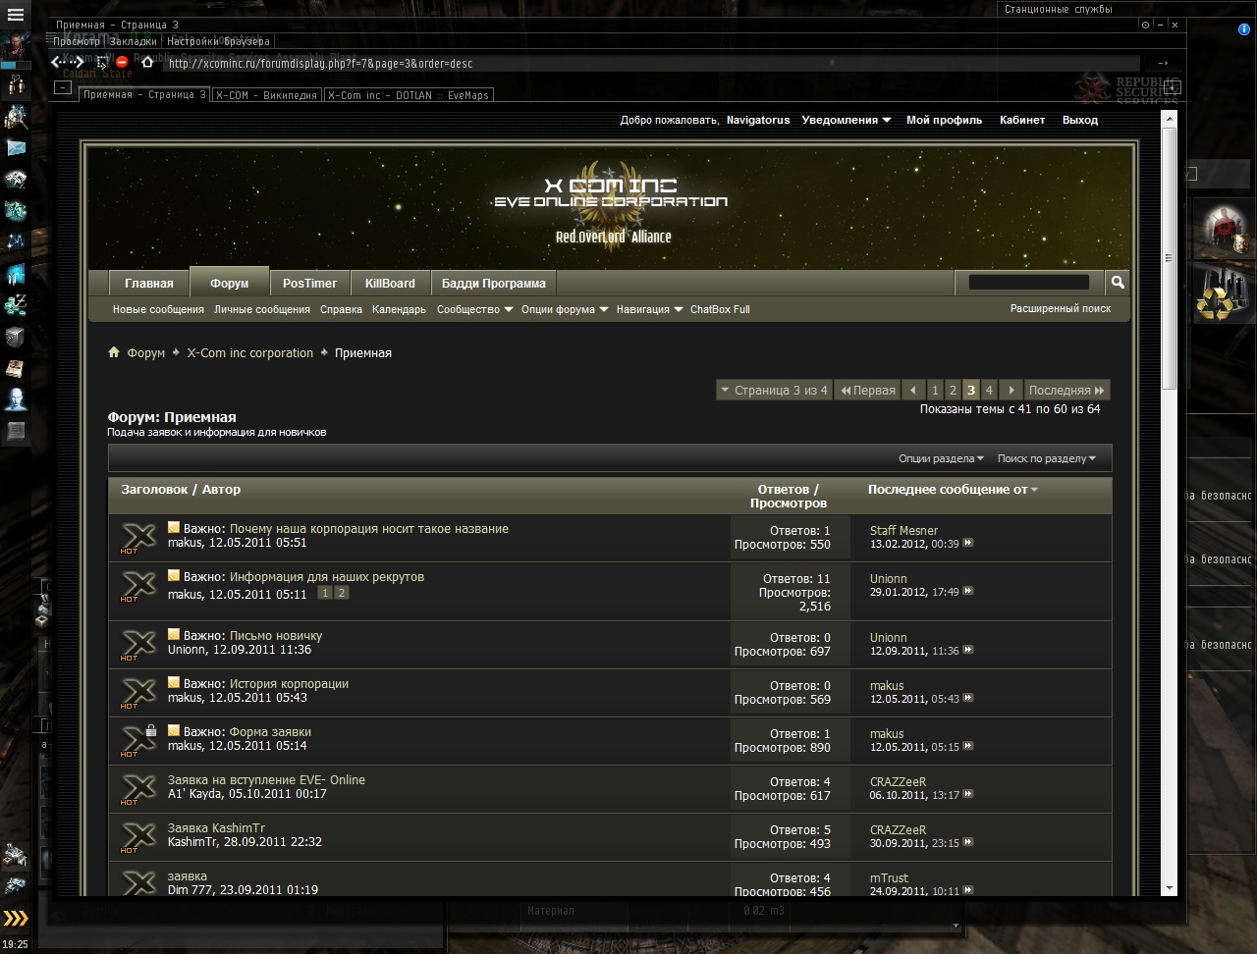Viewport: 1257px width, 954px height.
Task: Open the two-figures-with-heart Neocom icon
Action: (16, 85)
